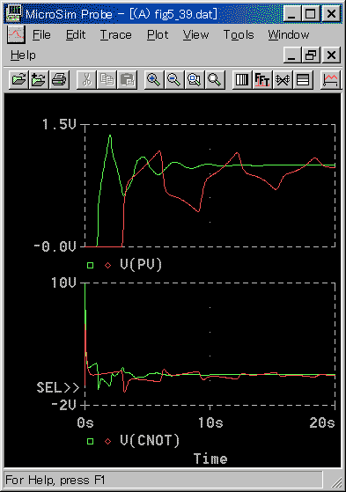This screenshot has width=346, height=492.
Task: Click the green square marker of V(PV)
Action: tap(90, 266)
